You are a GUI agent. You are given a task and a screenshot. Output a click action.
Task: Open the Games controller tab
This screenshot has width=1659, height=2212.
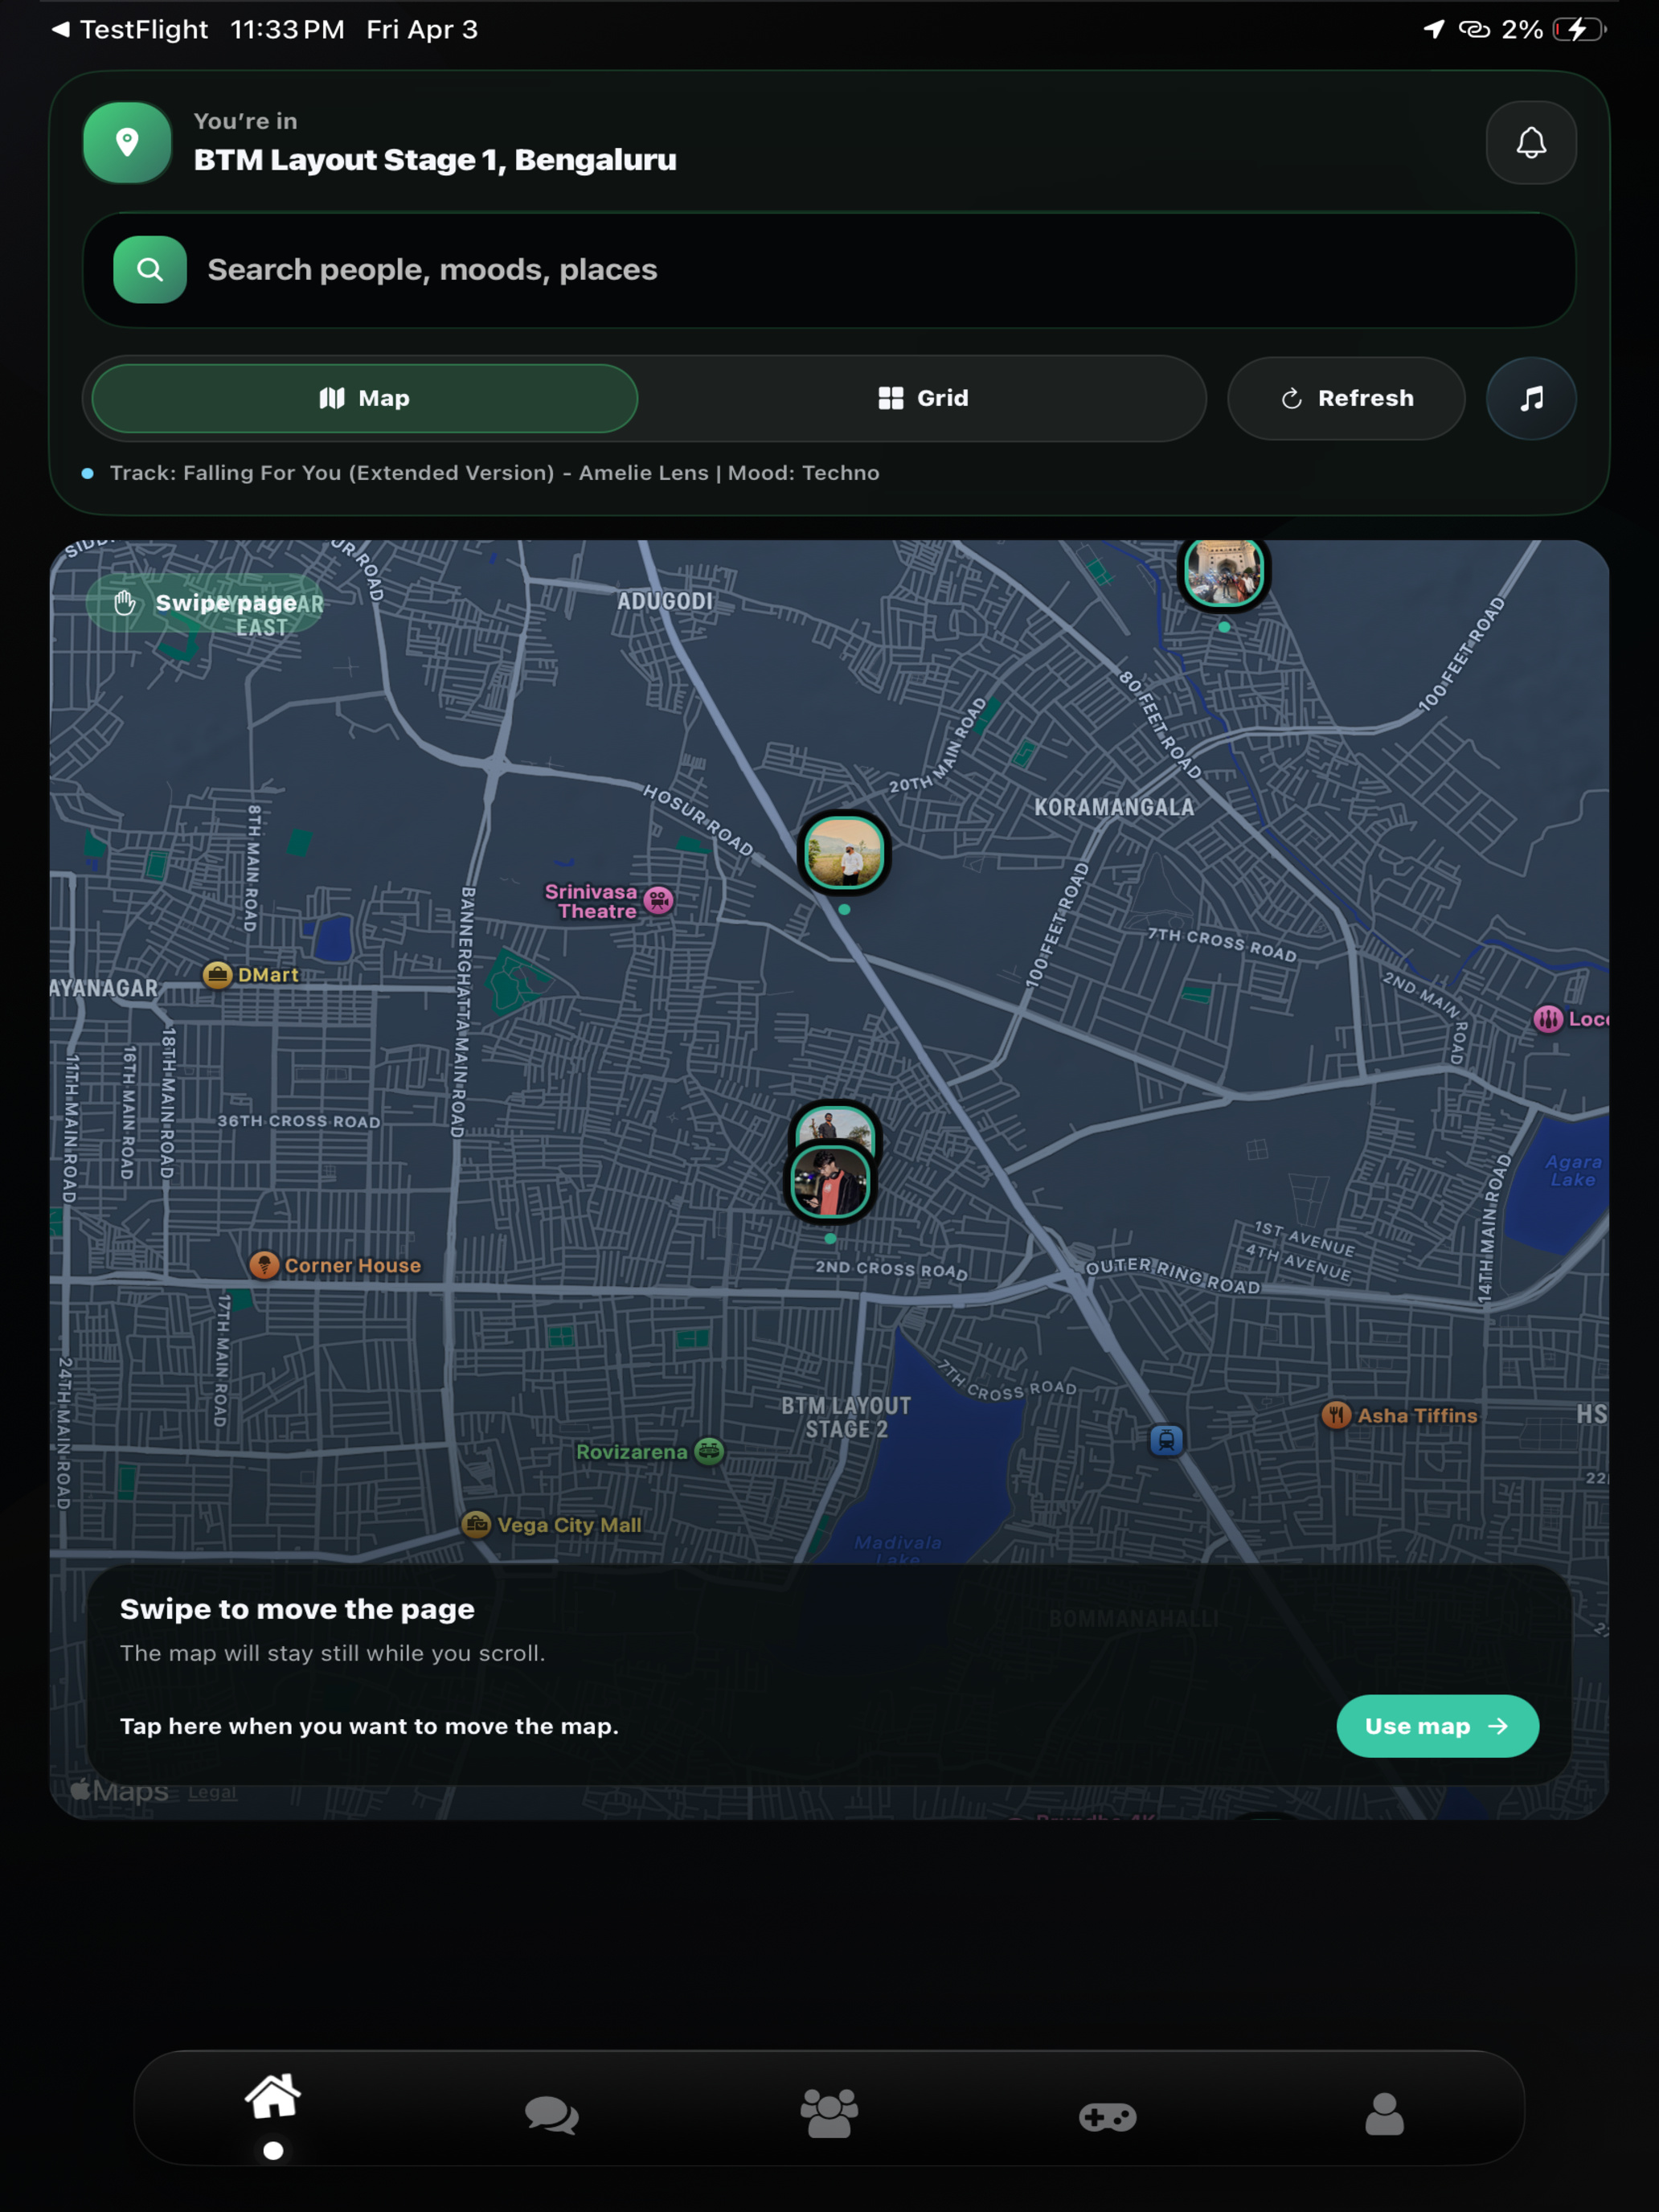(x=1107, y=2116)
